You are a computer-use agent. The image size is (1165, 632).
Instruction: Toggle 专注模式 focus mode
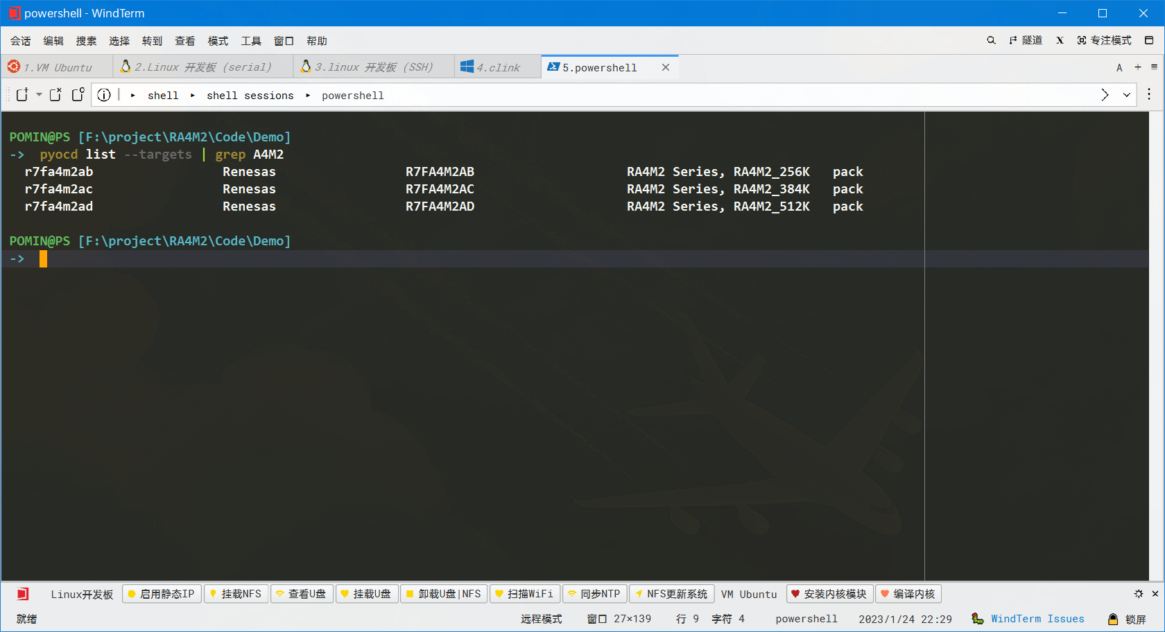1104,40
